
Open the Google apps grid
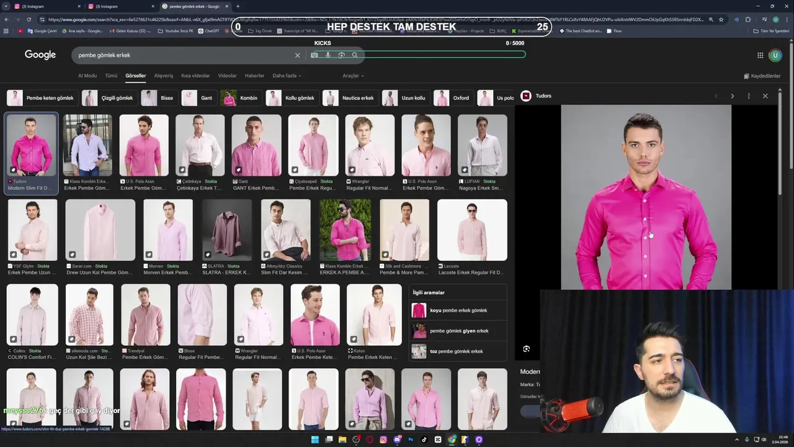tap(760, 55)
